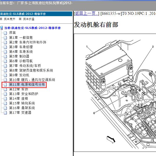Select 第15章 转向系统

(x=22, y=103)
